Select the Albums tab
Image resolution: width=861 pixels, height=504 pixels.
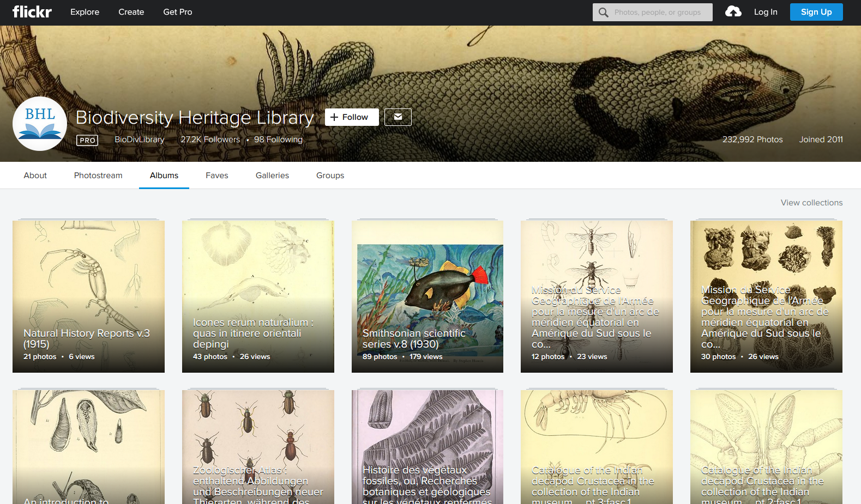[164, 175]
